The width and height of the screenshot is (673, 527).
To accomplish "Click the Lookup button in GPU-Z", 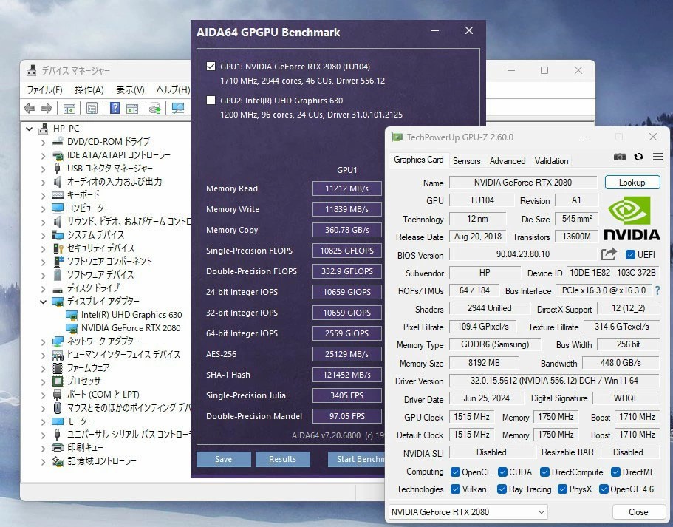I will pos(632,183).
